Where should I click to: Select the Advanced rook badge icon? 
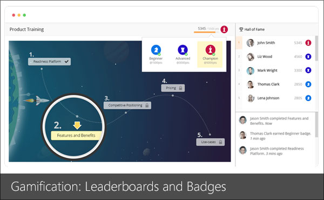tap(183, 50)
